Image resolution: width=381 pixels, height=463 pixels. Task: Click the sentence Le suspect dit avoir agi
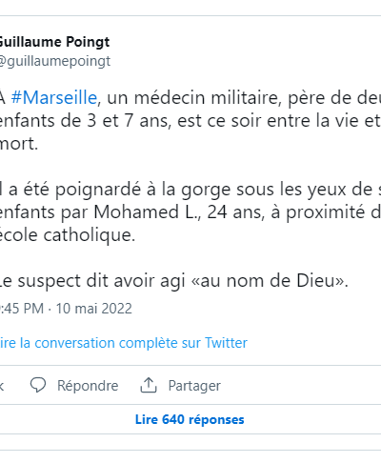174,281
